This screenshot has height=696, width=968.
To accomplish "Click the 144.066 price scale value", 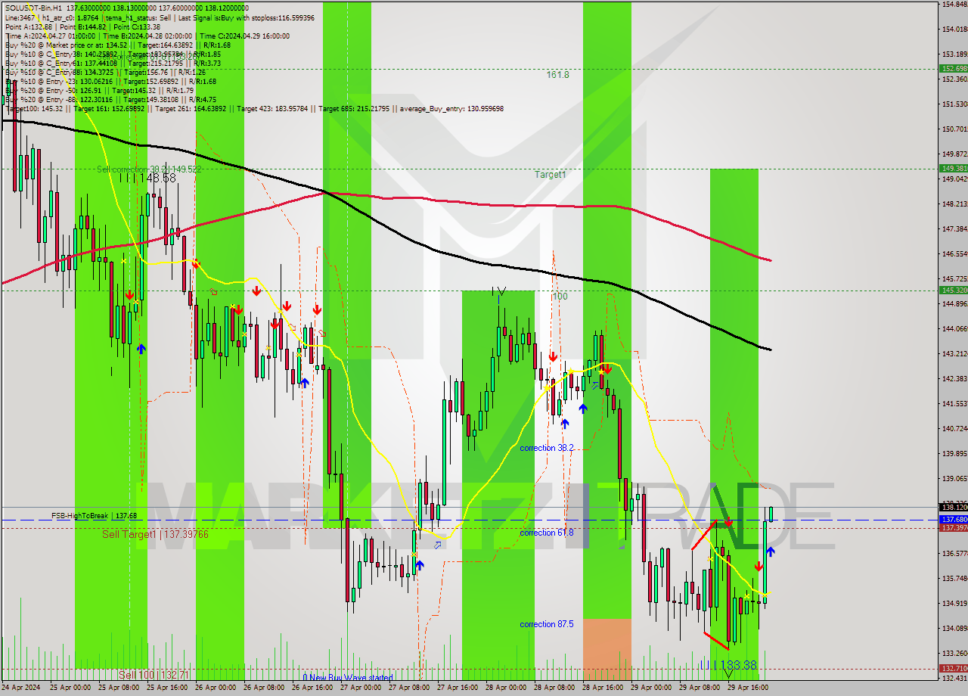I will click(x=954, y=328).
